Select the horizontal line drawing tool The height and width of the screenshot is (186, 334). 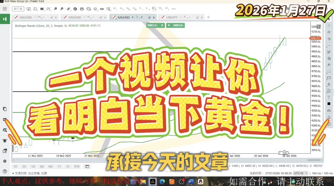tap(329, 45)
